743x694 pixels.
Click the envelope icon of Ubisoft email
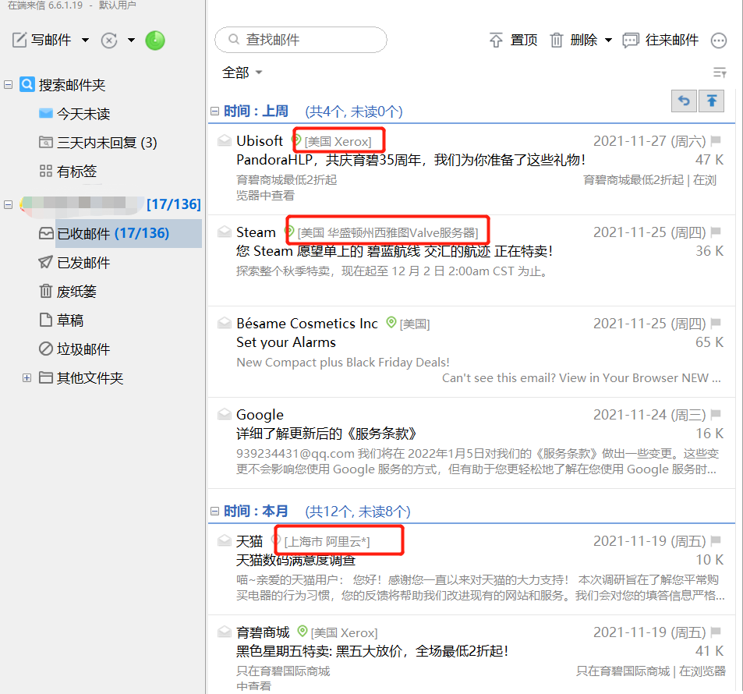[x=224, y=140]
